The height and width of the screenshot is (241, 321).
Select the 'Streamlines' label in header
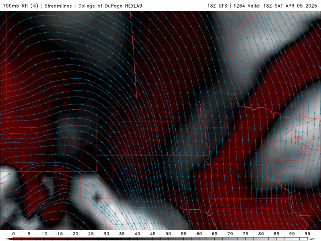coord(58,6)
